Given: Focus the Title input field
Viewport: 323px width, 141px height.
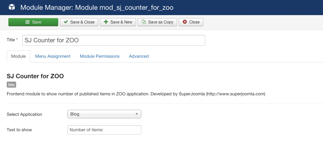Looking at the screenshot, I should point(113,40).
